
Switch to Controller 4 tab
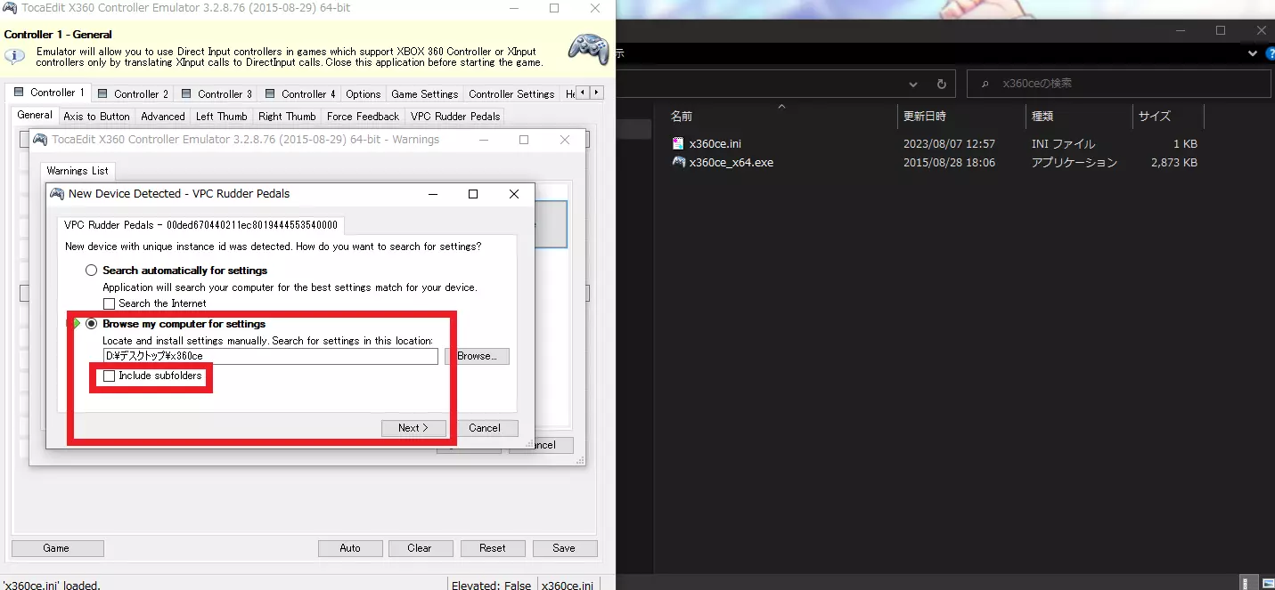tap(300, 93)
